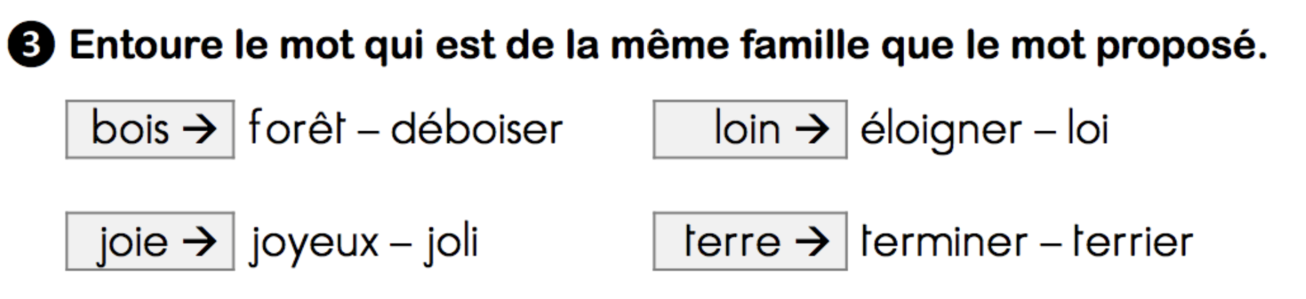
Task: Select the boxed word "joie"
Action: (133, 242)
